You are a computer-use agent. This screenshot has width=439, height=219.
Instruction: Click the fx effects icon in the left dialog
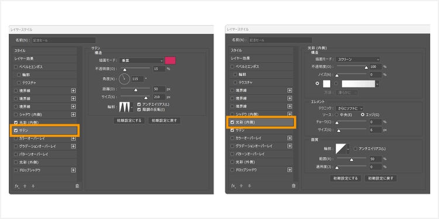16,186
